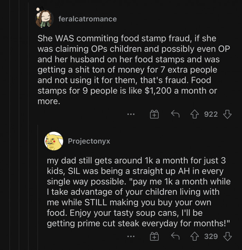Downvote the Projectonyx reply
Viewport: 242px width, 250px height.
[x=227, y=236]
